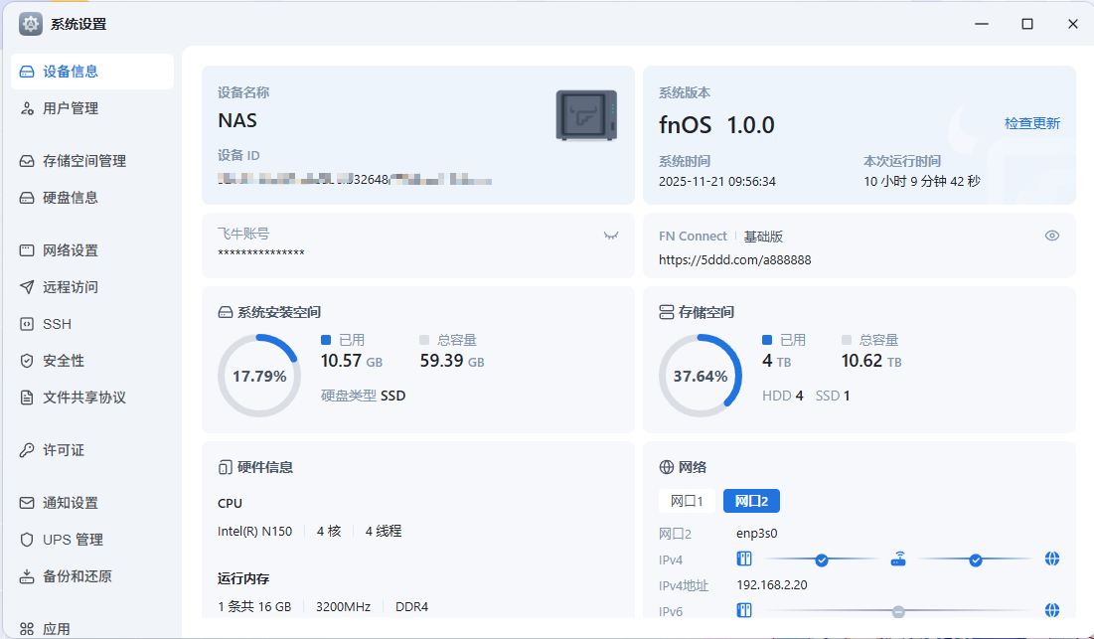Click the SSH code bracket icon
Screen dimensions: 1094x639
(x=28, y=324)
